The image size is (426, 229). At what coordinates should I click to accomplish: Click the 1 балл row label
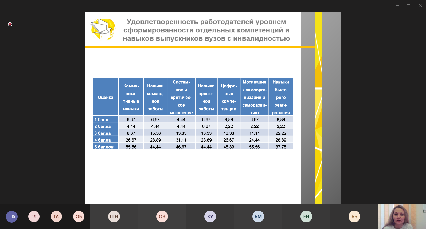click(105, 119)
